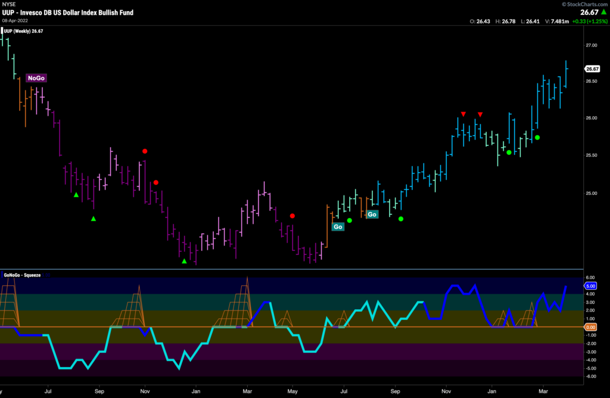This screenshot has width=610, height=398.
Task: Click the 27.00 price axis label
Action: point(592,45)
